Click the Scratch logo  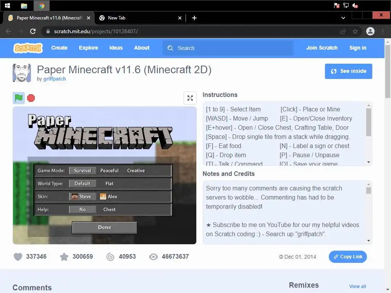point(28,48)
